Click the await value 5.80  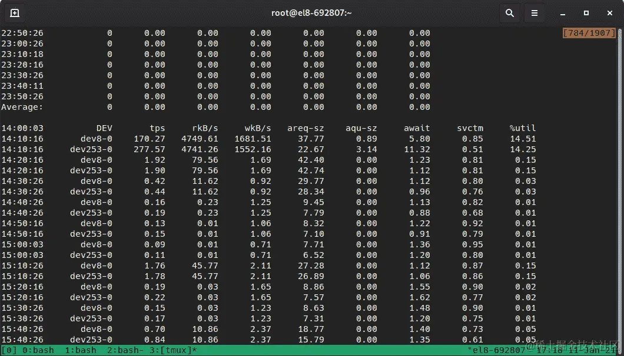click(x=420, y=139)
